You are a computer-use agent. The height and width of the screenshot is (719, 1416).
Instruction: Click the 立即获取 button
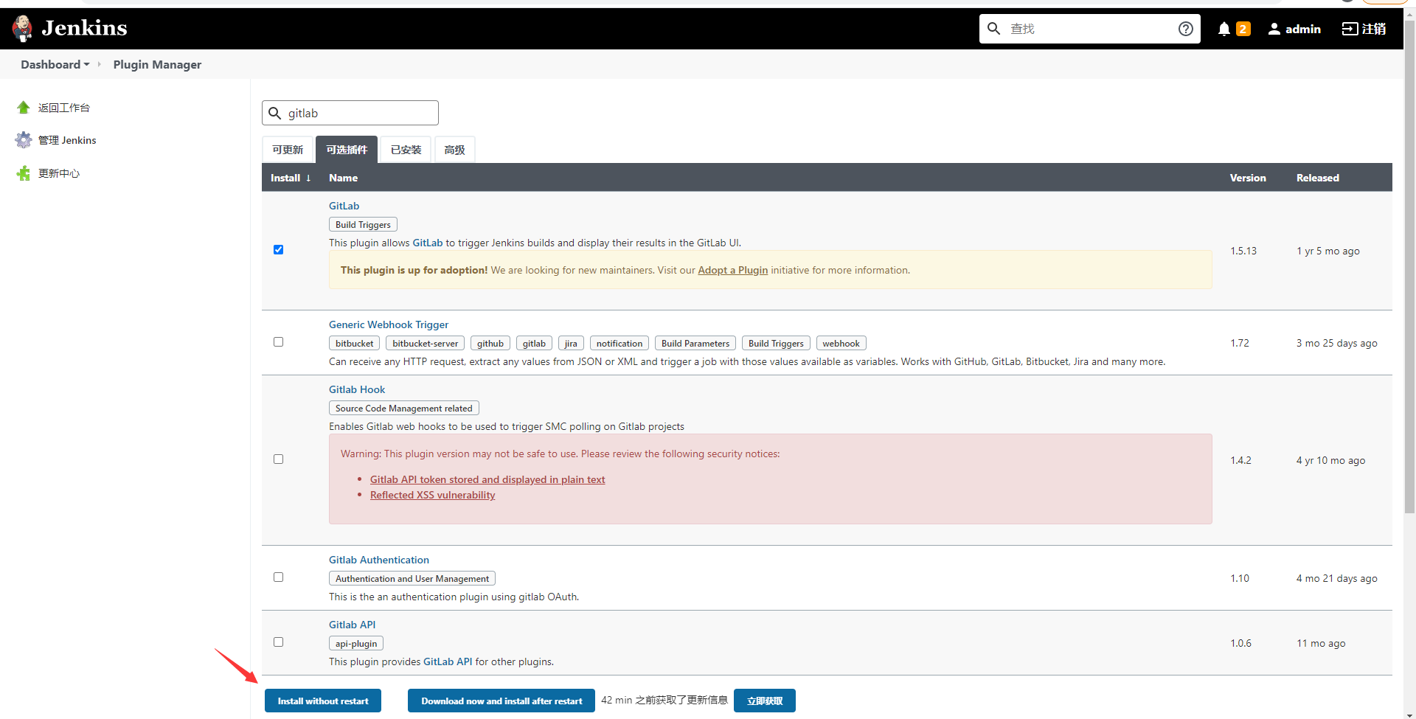pyautogui.click(x=765, y=701)
